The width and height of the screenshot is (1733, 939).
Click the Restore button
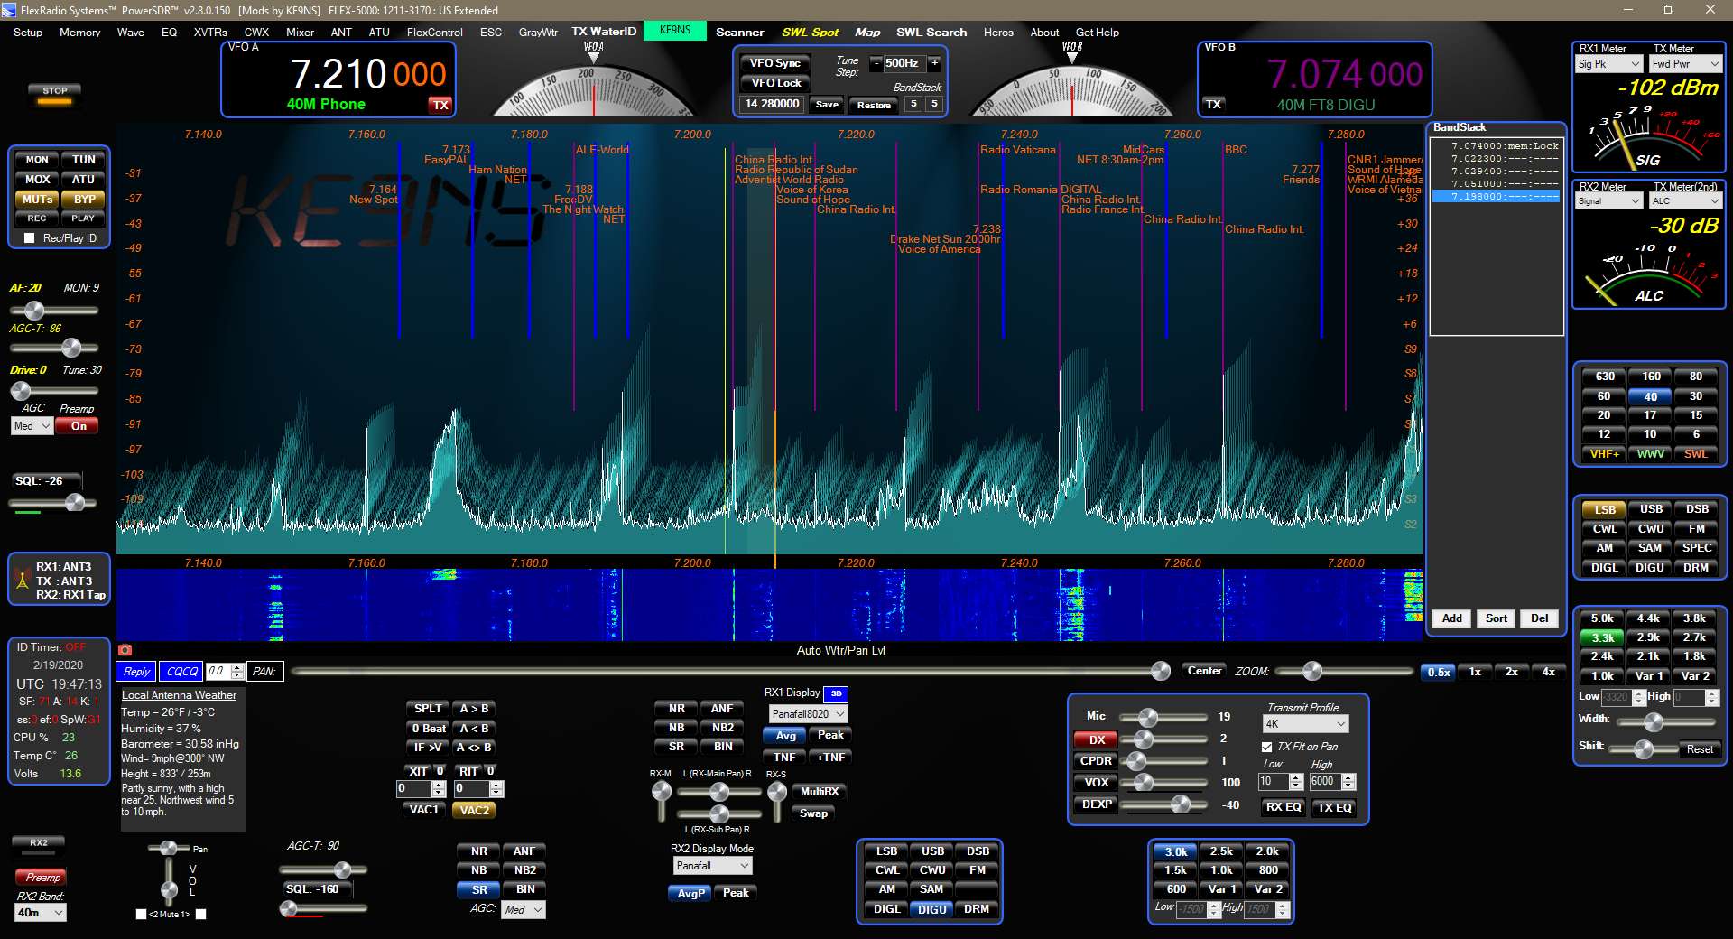click(874, 105)
